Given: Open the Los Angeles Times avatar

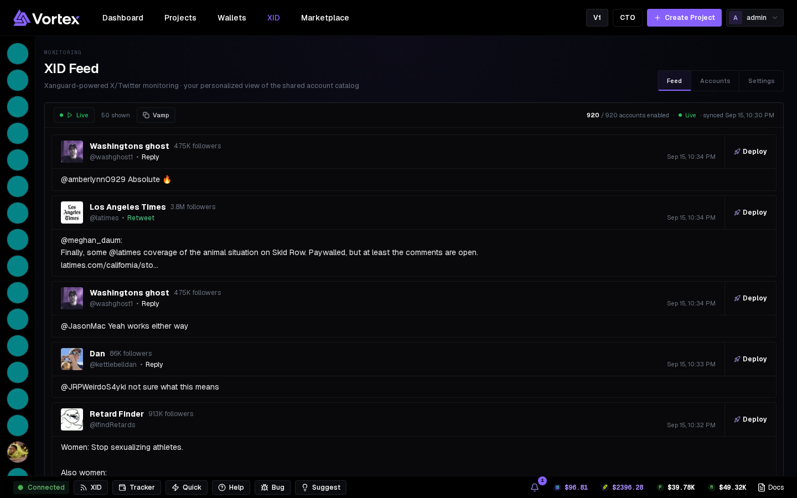Looking at the screenshot, I should pyautogui.click(x=72, y=212).
